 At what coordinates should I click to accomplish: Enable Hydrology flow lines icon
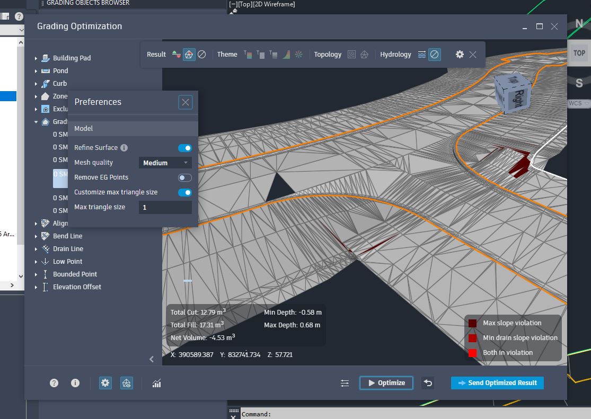point(422,54)
